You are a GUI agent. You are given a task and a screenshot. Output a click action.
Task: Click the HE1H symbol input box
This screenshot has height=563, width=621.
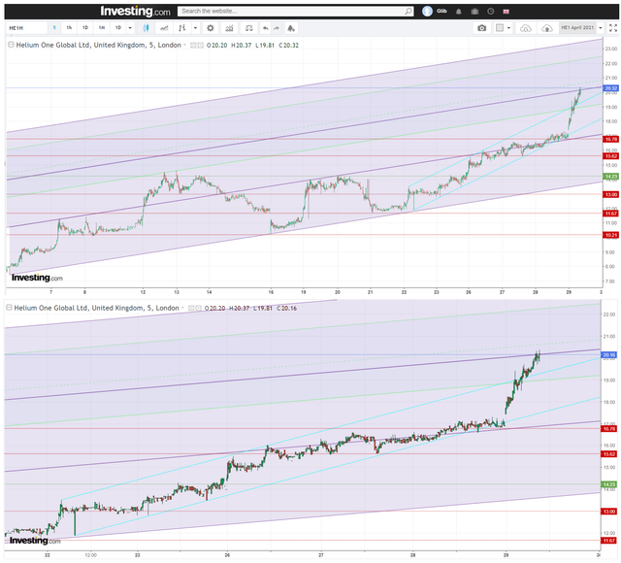[x=27, y=28]
